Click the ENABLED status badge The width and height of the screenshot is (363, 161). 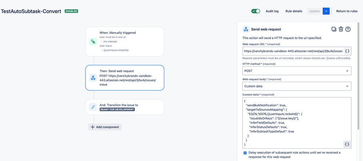(71, 11)
